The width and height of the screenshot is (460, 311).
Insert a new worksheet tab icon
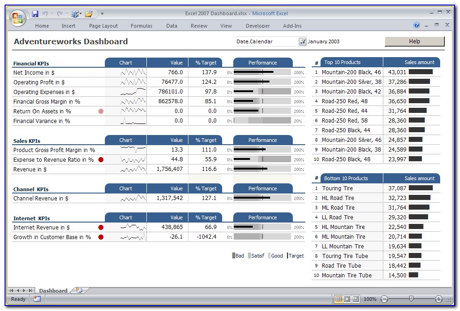(79, 290)
